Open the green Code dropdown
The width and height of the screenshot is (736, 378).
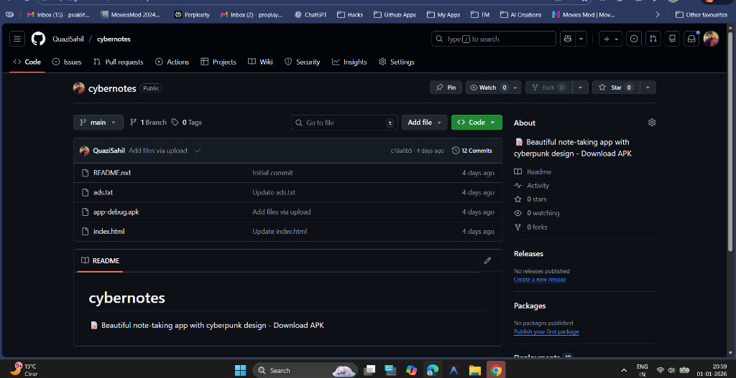[x=477, y=123]
